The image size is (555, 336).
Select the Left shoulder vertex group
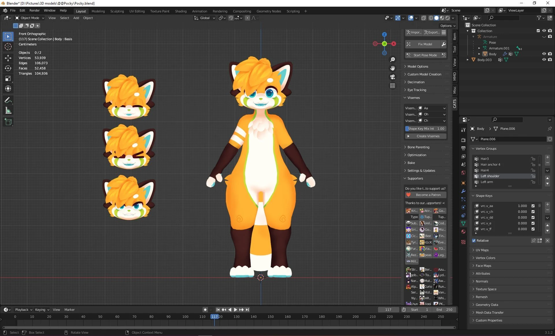505,176
